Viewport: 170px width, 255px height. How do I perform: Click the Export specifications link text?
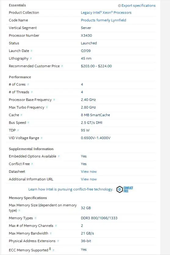pos(138,6)
